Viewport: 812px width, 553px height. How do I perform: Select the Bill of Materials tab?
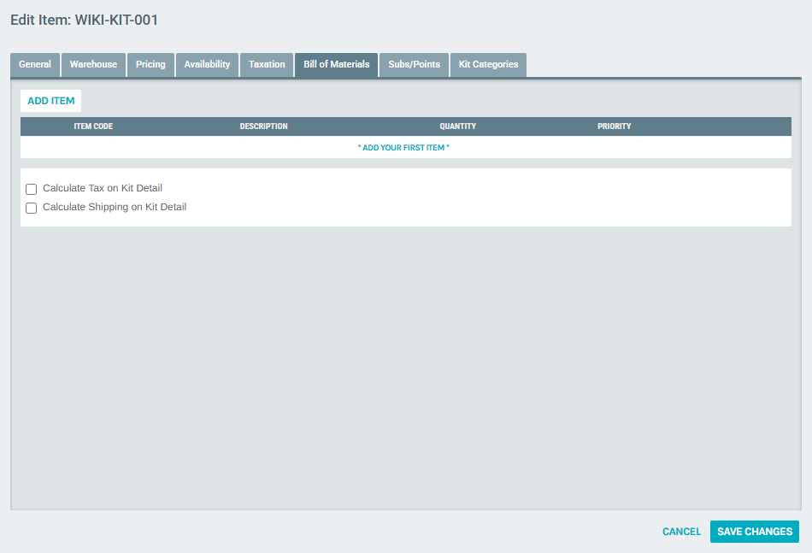click(x=336, y=64)
